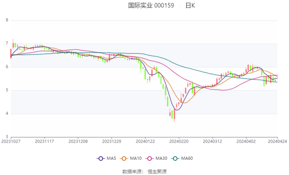The width and height of the screenshot is (289, 175).
Task: Click the purple MA5 legend circle marker
Action: (x=100, y=159)
